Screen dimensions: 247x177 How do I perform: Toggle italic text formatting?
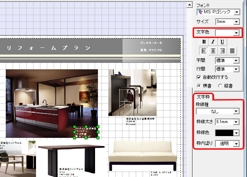[213, 42]
